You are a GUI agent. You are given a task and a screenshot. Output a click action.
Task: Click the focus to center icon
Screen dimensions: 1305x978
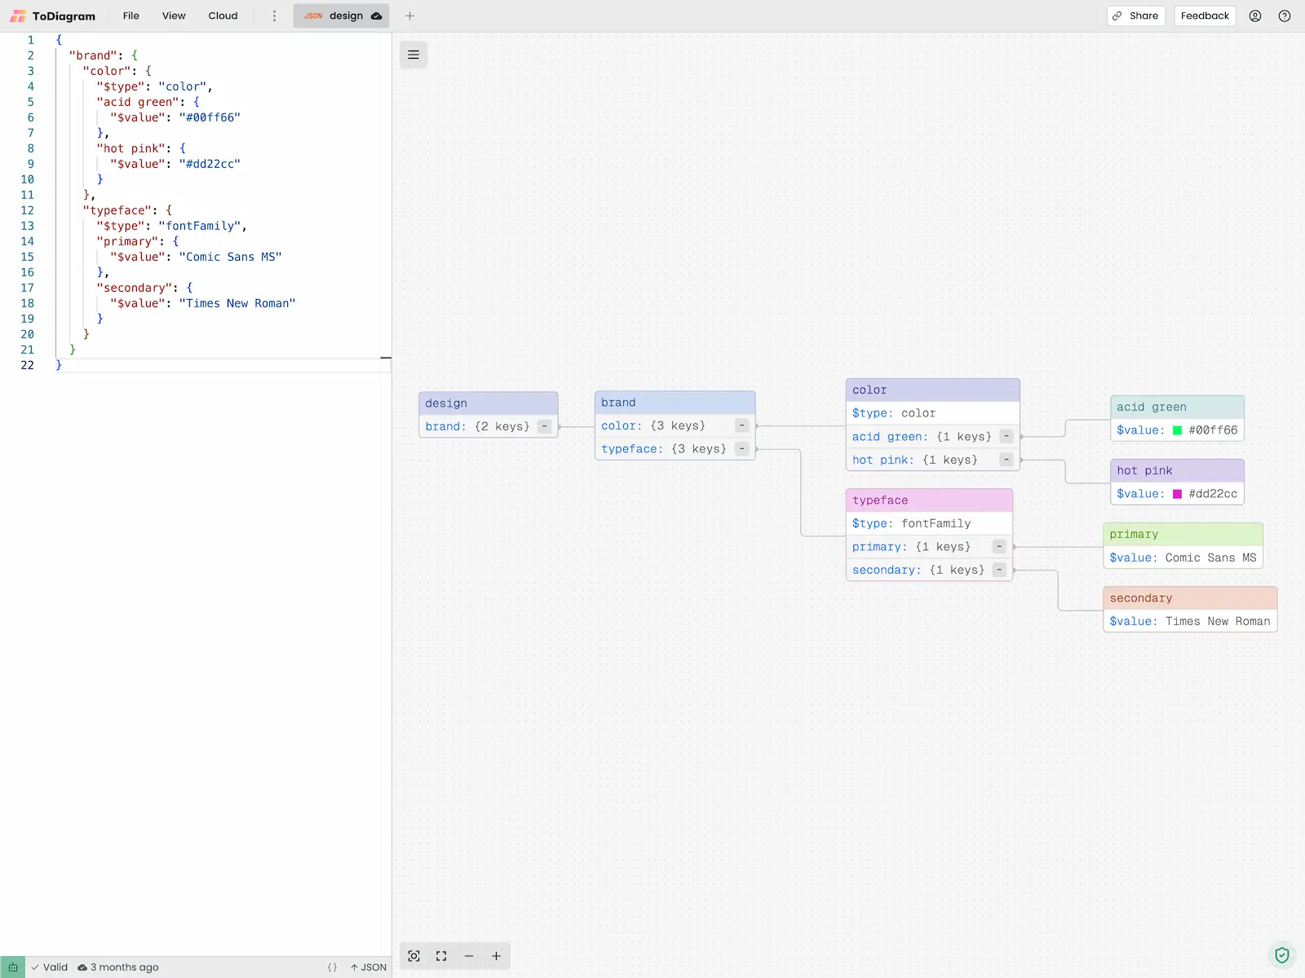click(414, 956)
